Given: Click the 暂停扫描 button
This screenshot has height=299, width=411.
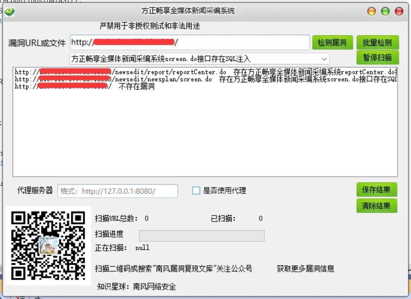Looking at the screenshot, I should pos(378,57).
